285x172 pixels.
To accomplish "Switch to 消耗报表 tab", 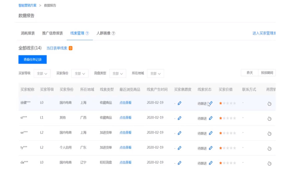I will pos(28,33).
